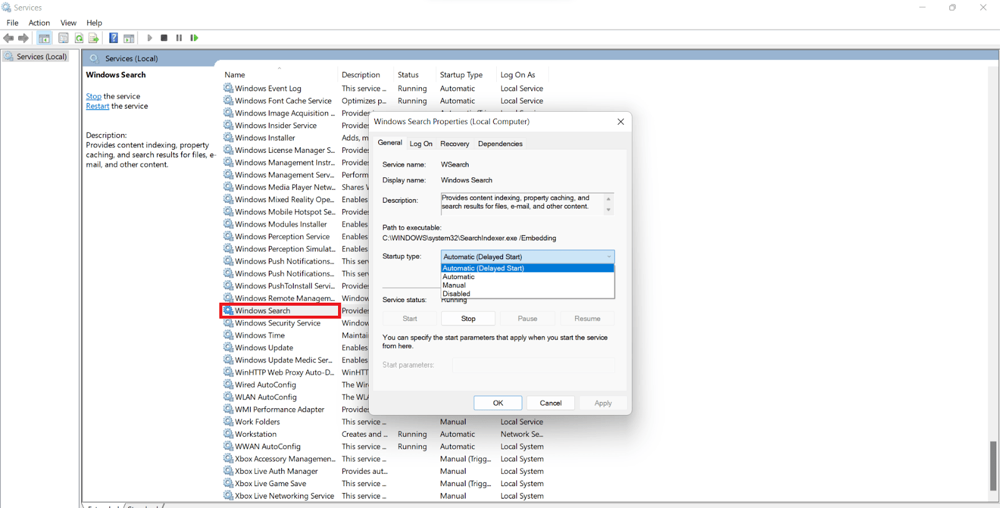Open the Properties toolbar icon
Screen dimensions: 1000x508
click(x=64, y=38)
